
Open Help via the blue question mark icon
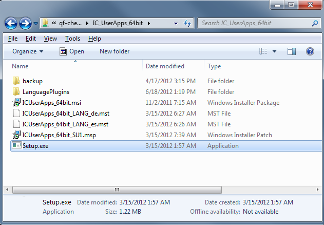(x=310, y=51)
